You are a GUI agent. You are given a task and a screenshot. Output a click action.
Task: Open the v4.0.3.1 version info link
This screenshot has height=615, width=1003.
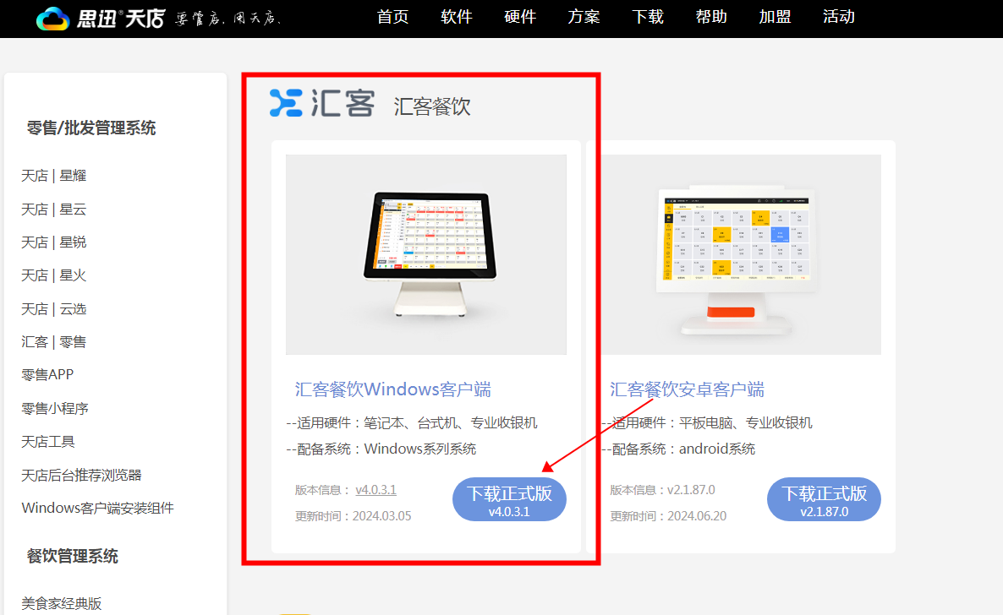(x=375, y=488)
